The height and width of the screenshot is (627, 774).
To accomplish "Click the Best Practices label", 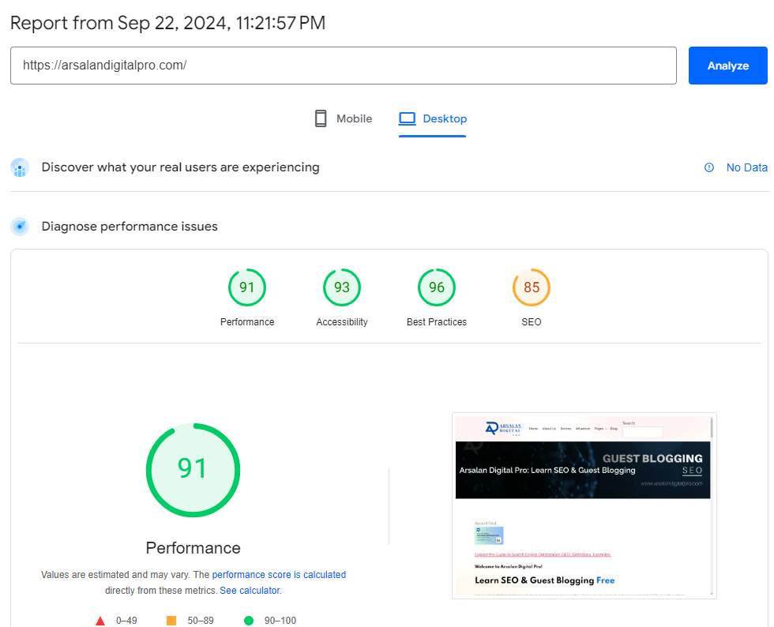I will pos(436,322).
